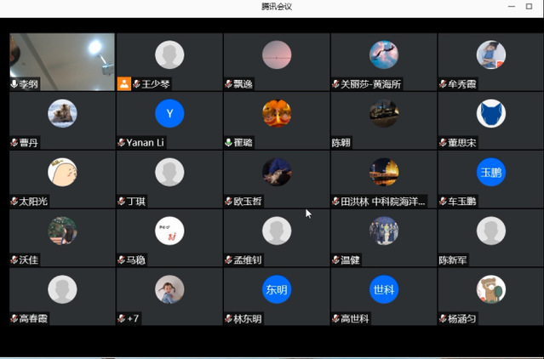
Task: Click the muted microphone icon next to 飘逸
Action: tap(228, 84)
